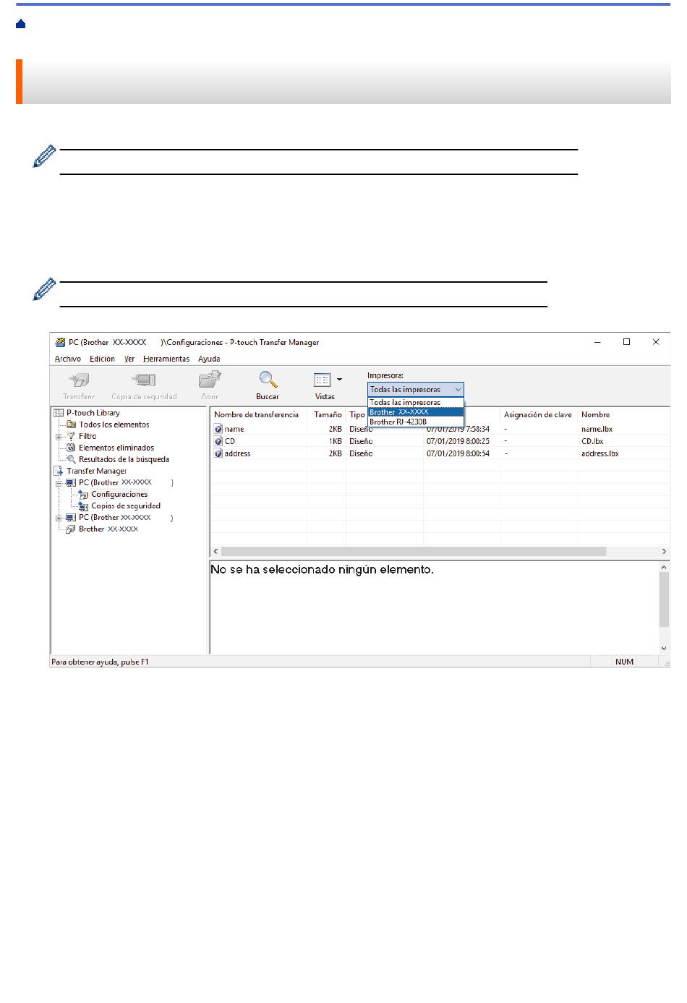The image size is (687, 1003).
Task: Open the Archivo menu
Action: [x=68, y=359]
